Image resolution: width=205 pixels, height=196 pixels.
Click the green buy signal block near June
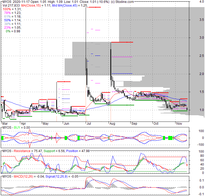tap(66, 138)
